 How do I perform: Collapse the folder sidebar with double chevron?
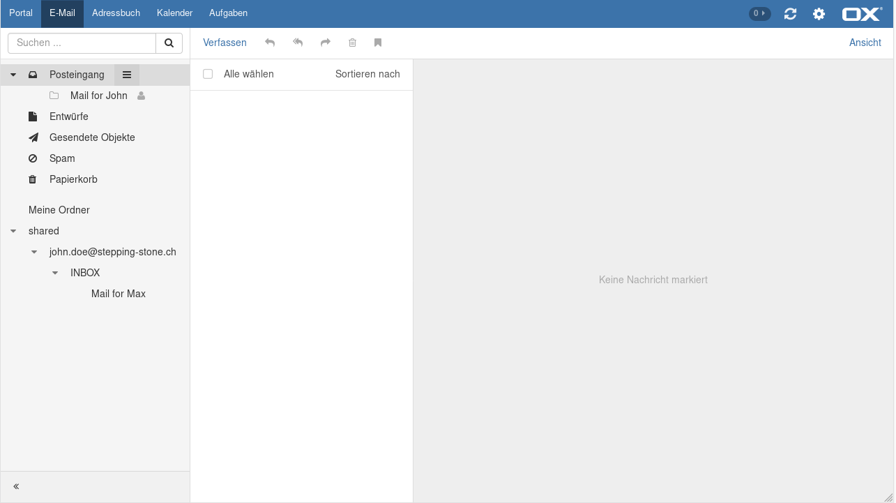(x=16, y=486)
